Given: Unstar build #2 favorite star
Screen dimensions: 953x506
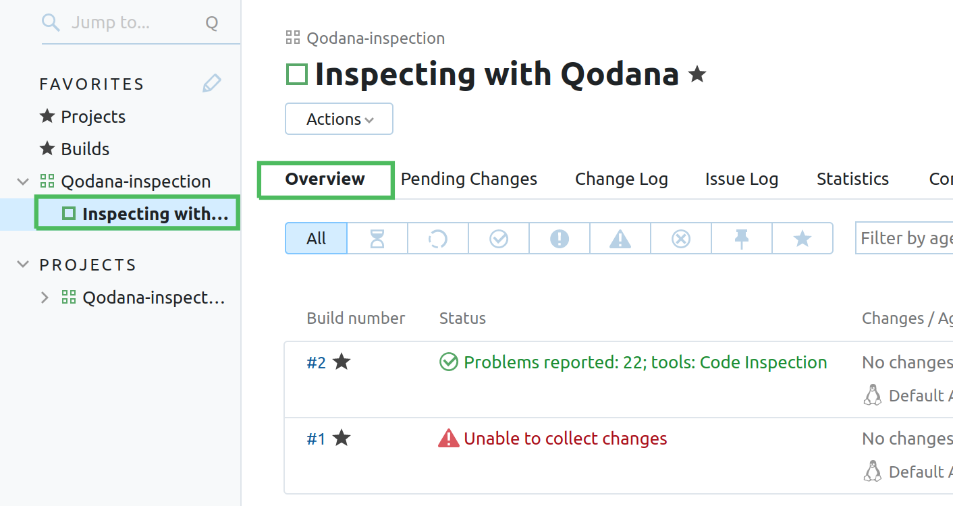Looking at the screenshot, I should click(x=342, y=362).
